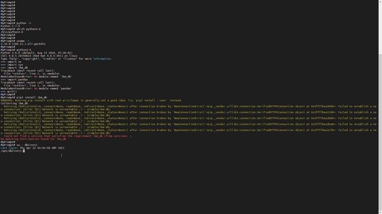Viewport: 382px width, 214px height.
Task: Click the yellow WARNING root privileges line
Action: click(91, 100)
